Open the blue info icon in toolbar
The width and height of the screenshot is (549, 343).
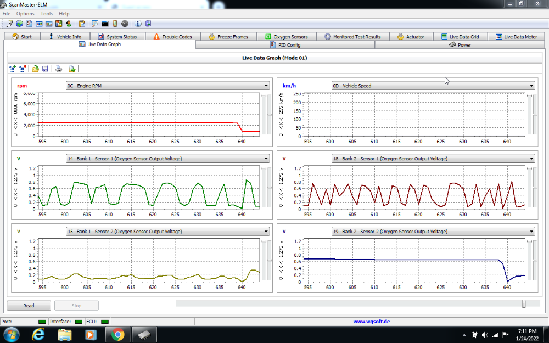point(138,24)
